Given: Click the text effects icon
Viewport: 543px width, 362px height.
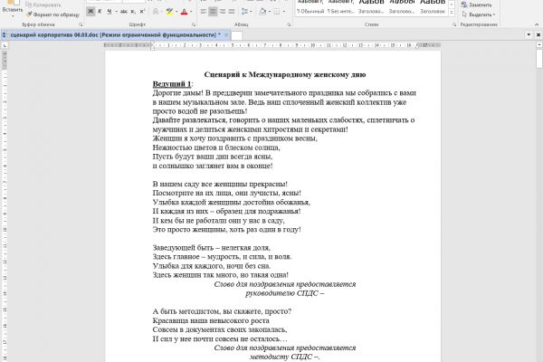Looking at the screenshot, I should (156, 12).
